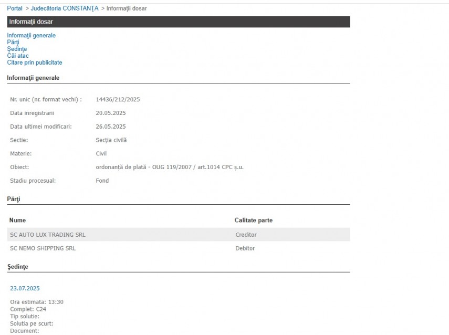
Task: Click the Tip solutie label
Action: (25, 317)
